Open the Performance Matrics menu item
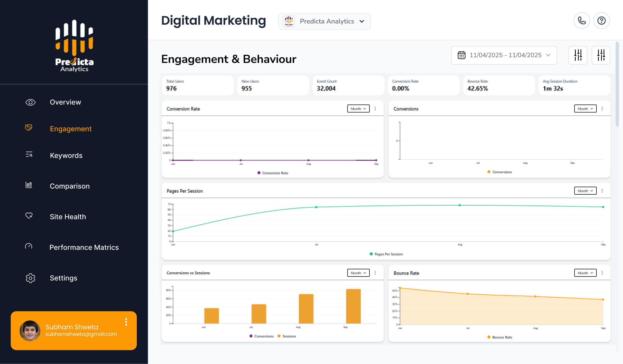 click(x=84, y=248)
